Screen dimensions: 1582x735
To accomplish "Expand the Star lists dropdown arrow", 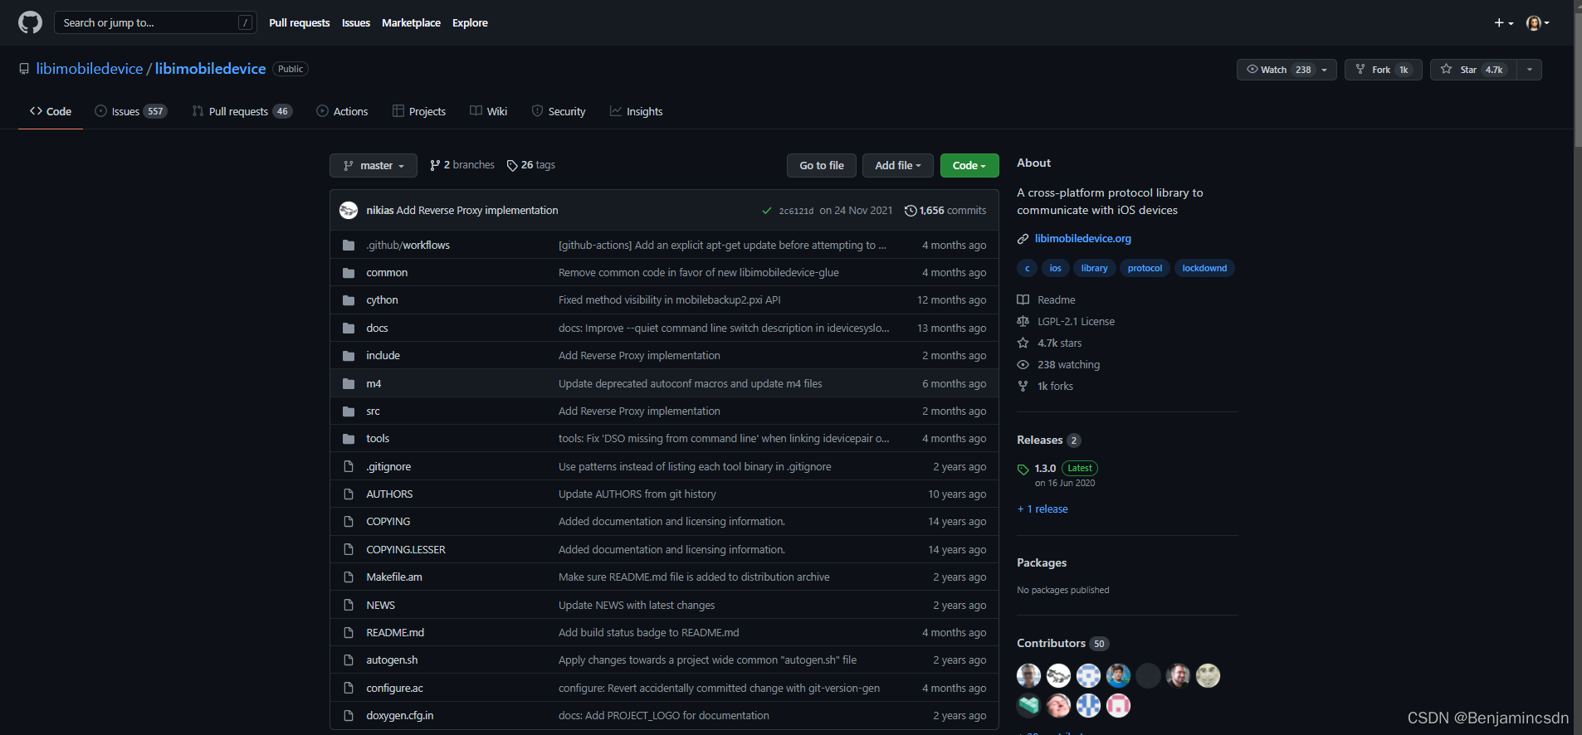I will [x=1530, y=70].
